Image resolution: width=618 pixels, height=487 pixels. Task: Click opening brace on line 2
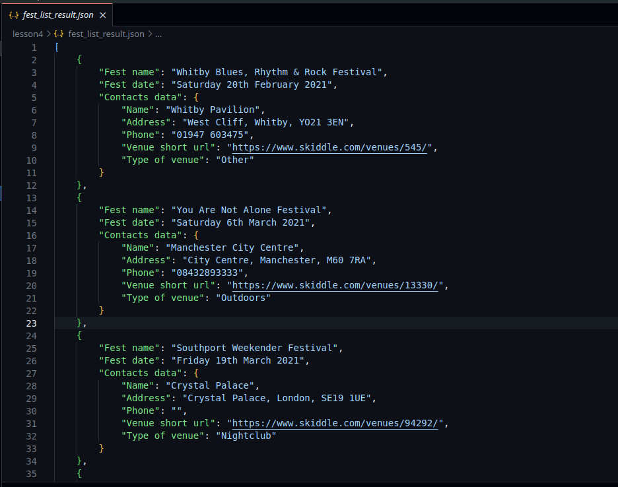pyautogui.click(x=79, y=59)
